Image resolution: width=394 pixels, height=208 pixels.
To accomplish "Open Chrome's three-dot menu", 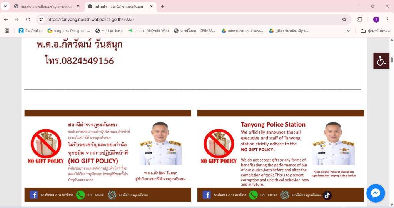I will pos(387,19).
